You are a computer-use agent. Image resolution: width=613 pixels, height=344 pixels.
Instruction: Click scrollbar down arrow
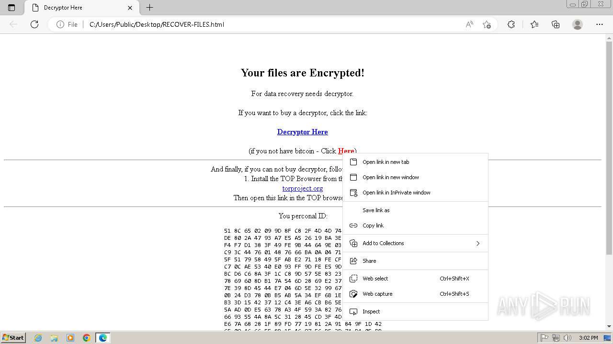[x=609, y=326]
